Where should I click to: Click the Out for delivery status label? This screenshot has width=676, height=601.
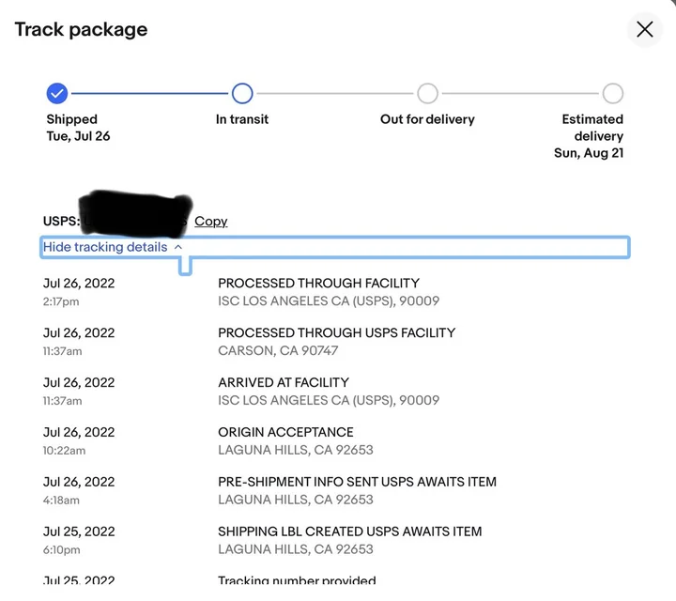[x=427, y=119]
